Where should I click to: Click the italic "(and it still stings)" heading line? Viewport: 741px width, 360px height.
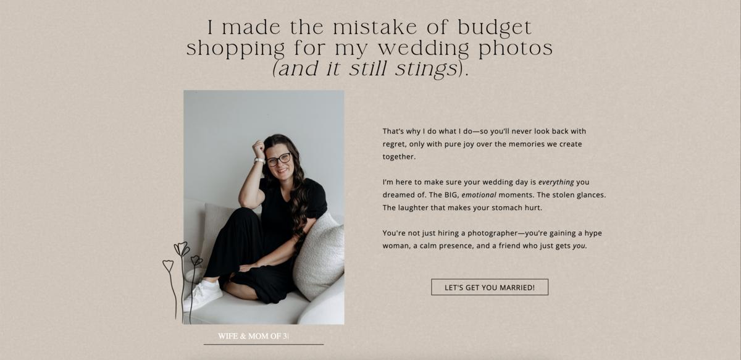(x=371, y=69)
